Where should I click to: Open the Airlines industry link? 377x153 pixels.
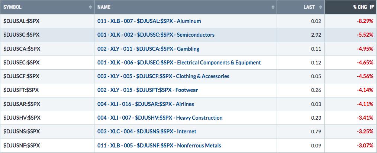146,104
